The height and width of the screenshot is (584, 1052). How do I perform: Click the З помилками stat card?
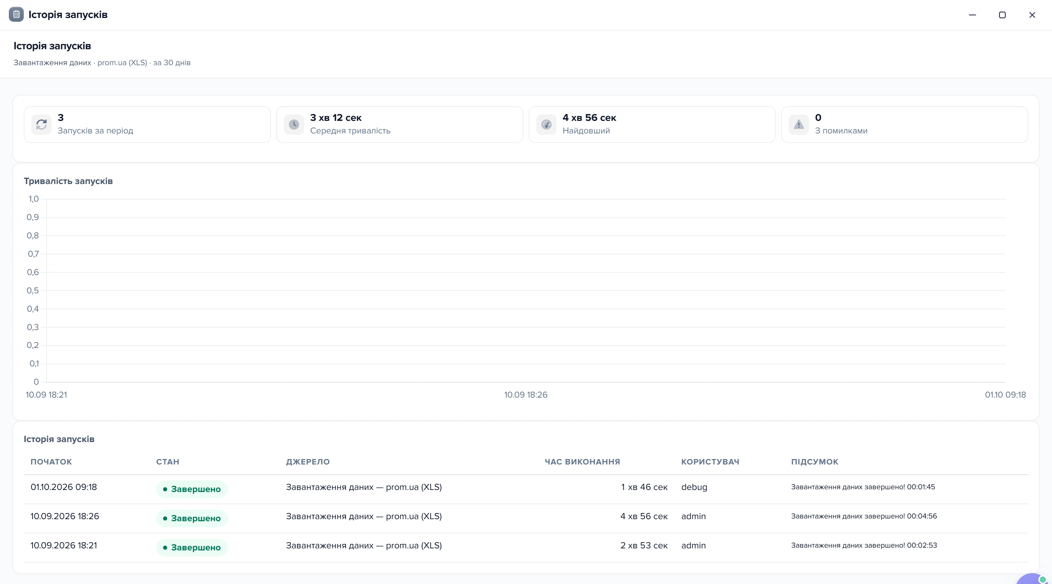[x=904, y=125]
